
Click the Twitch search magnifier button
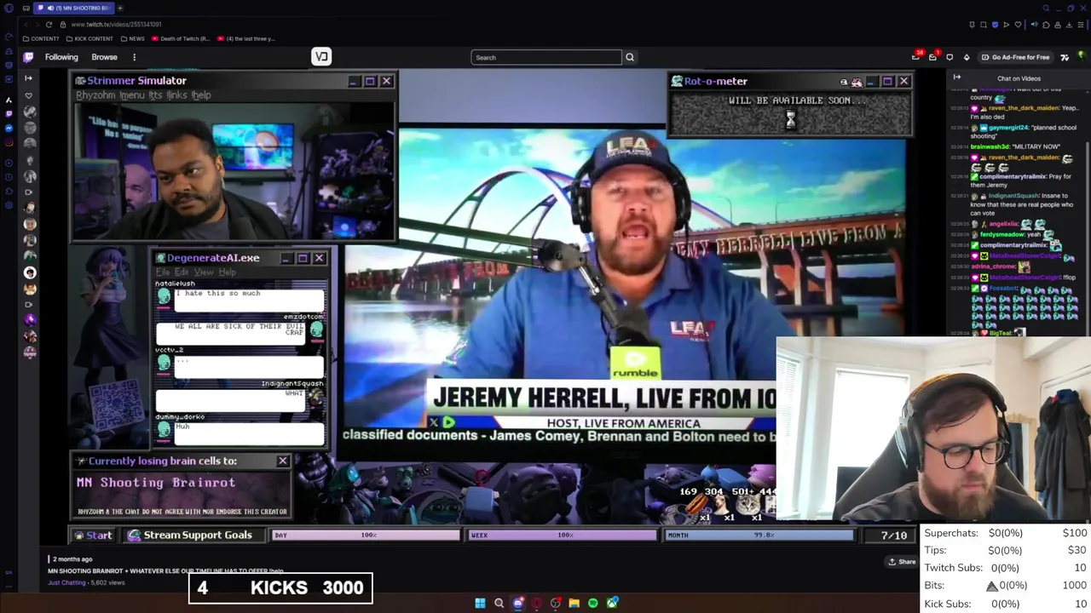pos(630,57)
